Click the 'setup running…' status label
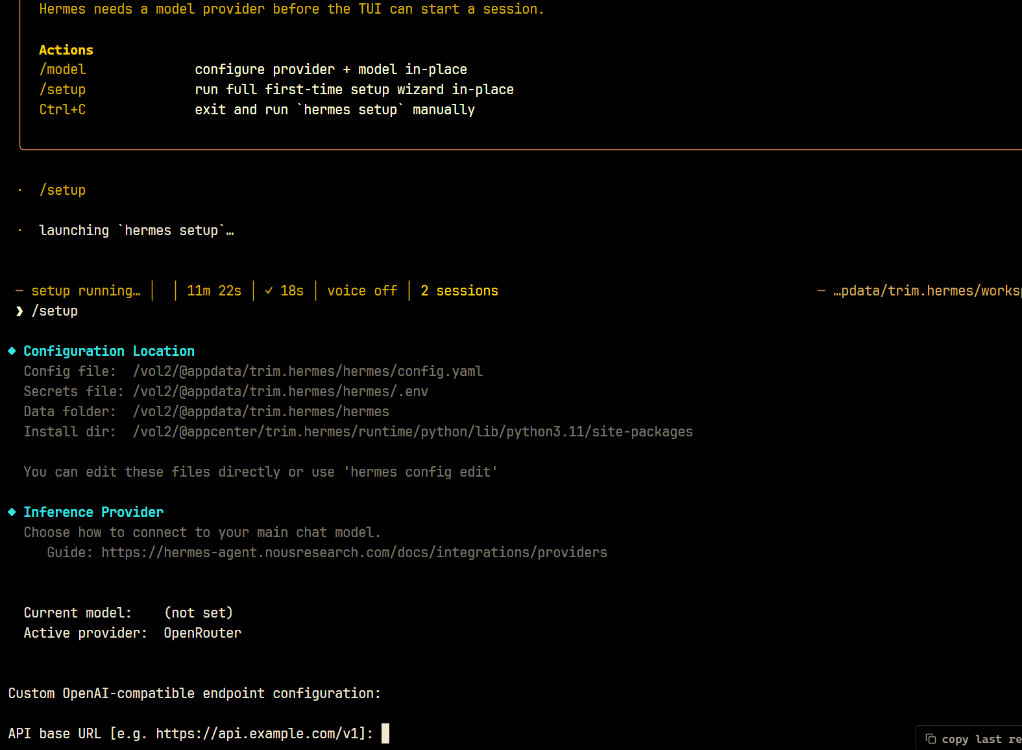The height and width of the screenshot is (750, 1022). coord(86,291)
